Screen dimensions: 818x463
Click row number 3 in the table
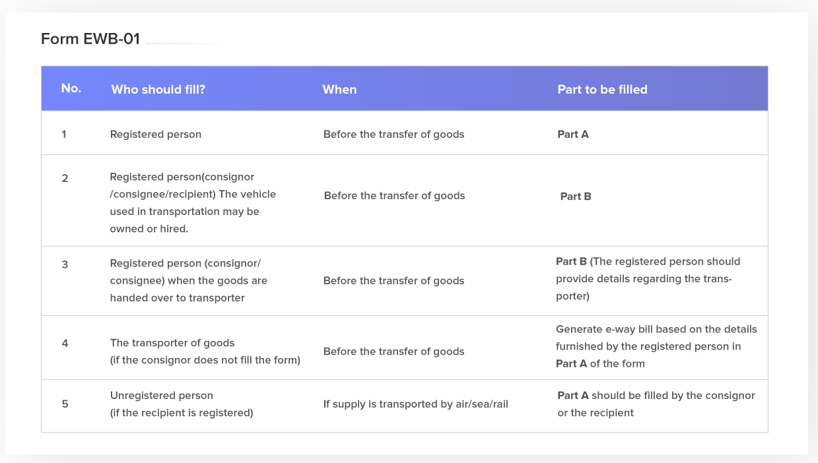(x=65, y=264)
